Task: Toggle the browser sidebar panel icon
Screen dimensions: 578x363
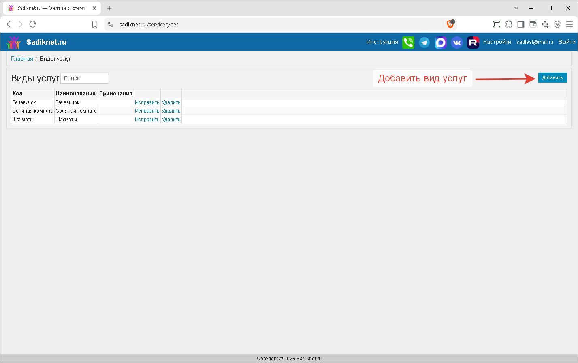Action: 521,24
